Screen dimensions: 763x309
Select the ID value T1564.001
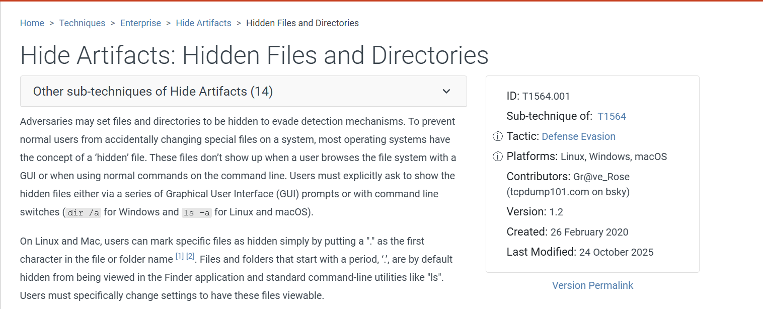[x=546, y=96]
